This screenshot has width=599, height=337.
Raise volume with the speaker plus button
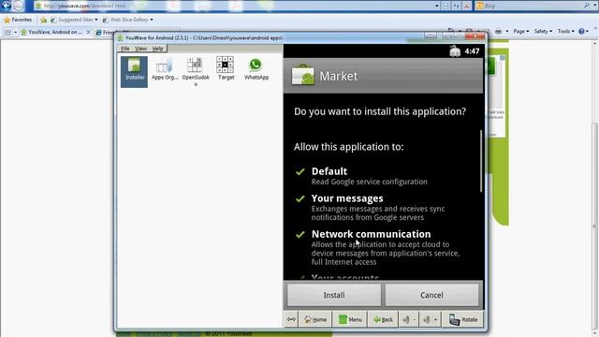(431, 319)
